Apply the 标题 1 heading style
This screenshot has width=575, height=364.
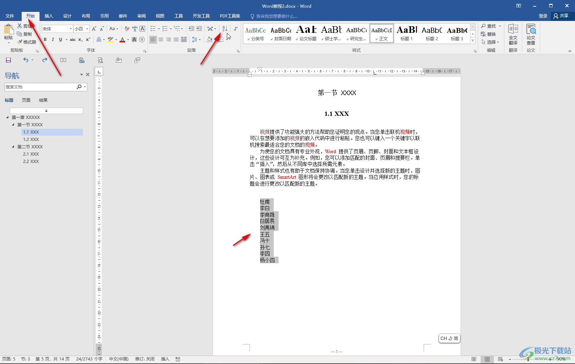[x=407, y=34]
